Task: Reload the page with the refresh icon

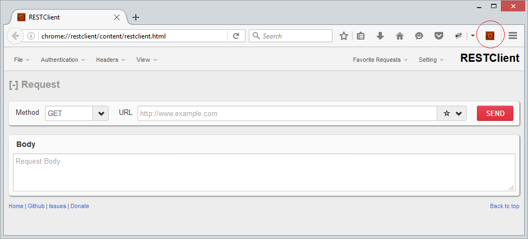Action: (236, 36)
